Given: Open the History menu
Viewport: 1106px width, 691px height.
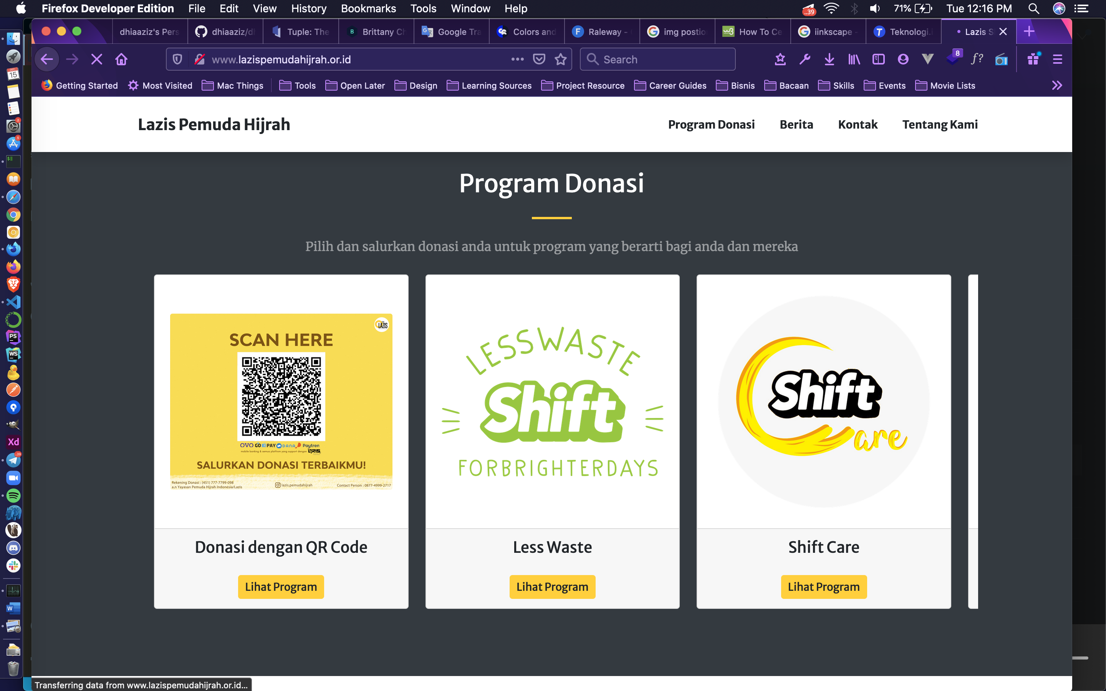Looking at the screenshot, I should point(309,8).
